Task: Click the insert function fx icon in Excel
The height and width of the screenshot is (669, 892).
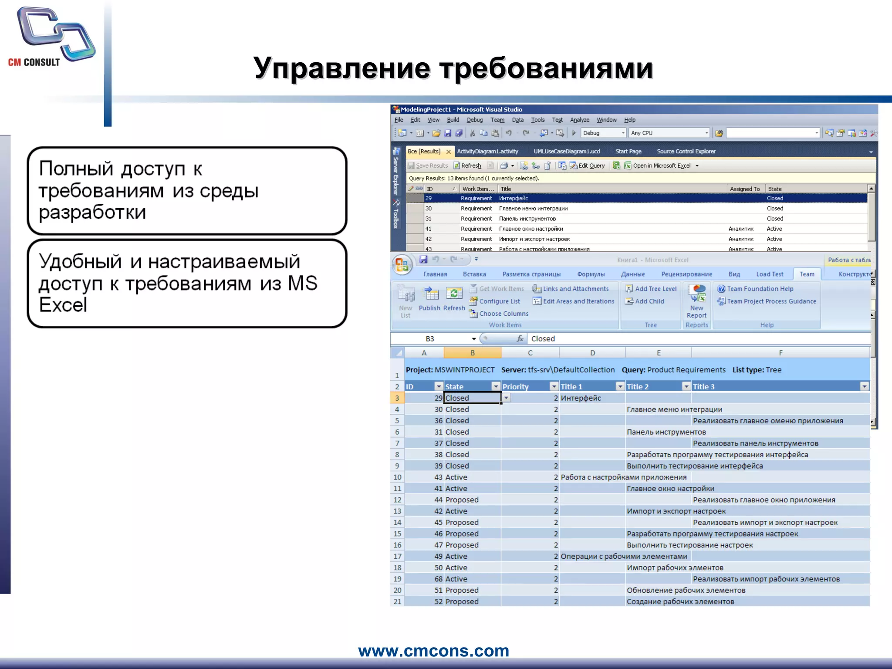Action: [x=520, y=338]
